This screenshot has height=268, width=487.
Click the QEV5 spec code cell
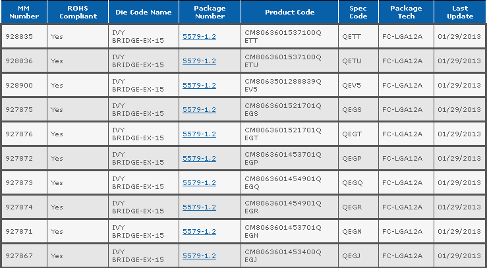point(353,85)
